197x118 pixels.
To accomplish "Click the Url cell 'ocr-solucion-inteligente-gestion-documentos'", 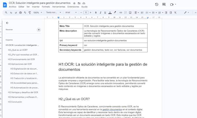I will coord(105,41).
